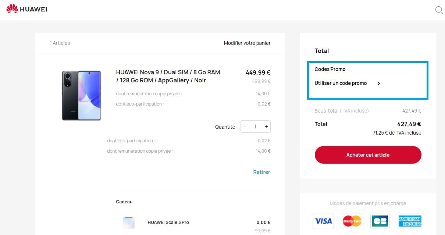Select the quantity input field
445x235 pixels.
[256, 127]
